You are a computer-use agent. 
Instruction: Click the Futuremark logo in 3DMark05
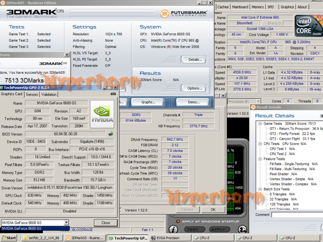(184, 14)
